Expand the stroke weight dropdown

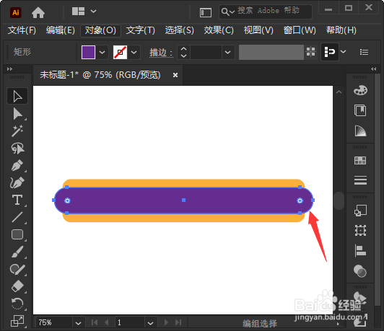click(x=228, y=52)
